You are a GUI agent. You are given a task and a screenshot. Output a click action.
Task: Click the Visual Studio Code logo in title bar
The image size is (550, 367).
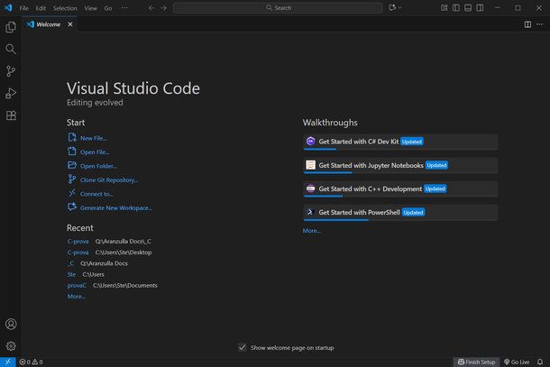(8, 8)
